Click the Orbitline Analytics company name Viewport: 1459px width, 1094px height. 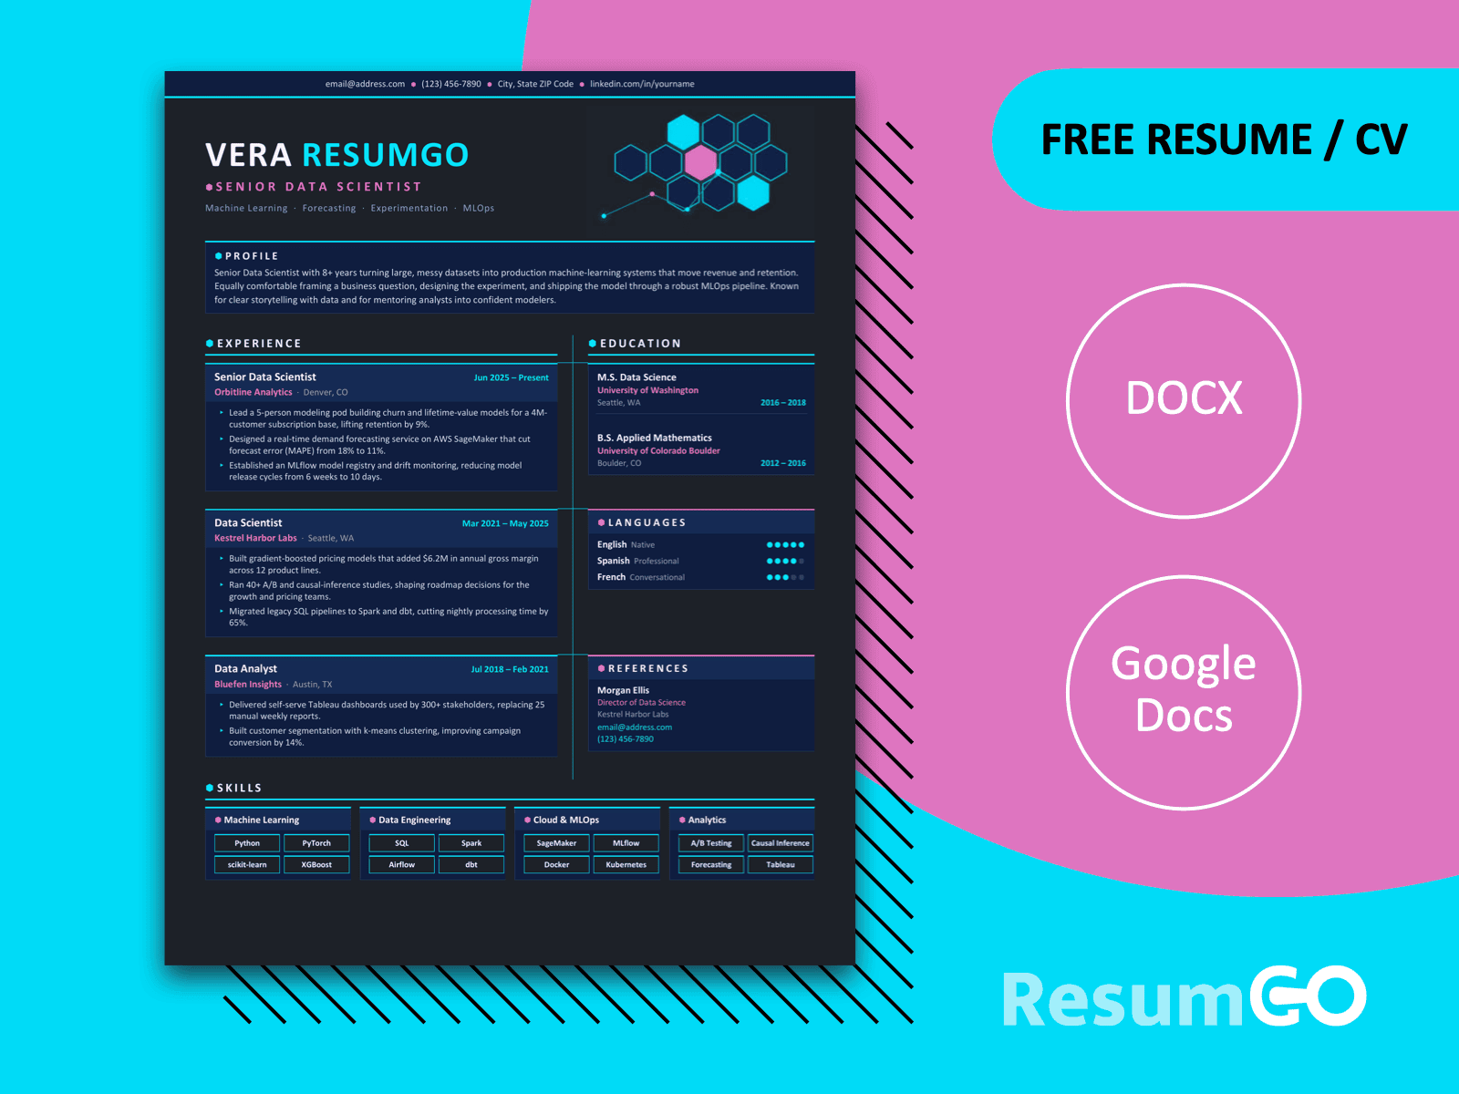click(x=254, y=392)
